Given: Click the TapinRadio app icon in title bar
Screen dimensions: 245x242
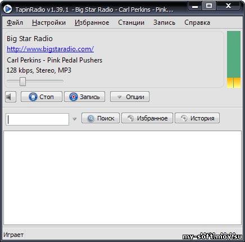Looking at the screenshot, I should [8, 9].
